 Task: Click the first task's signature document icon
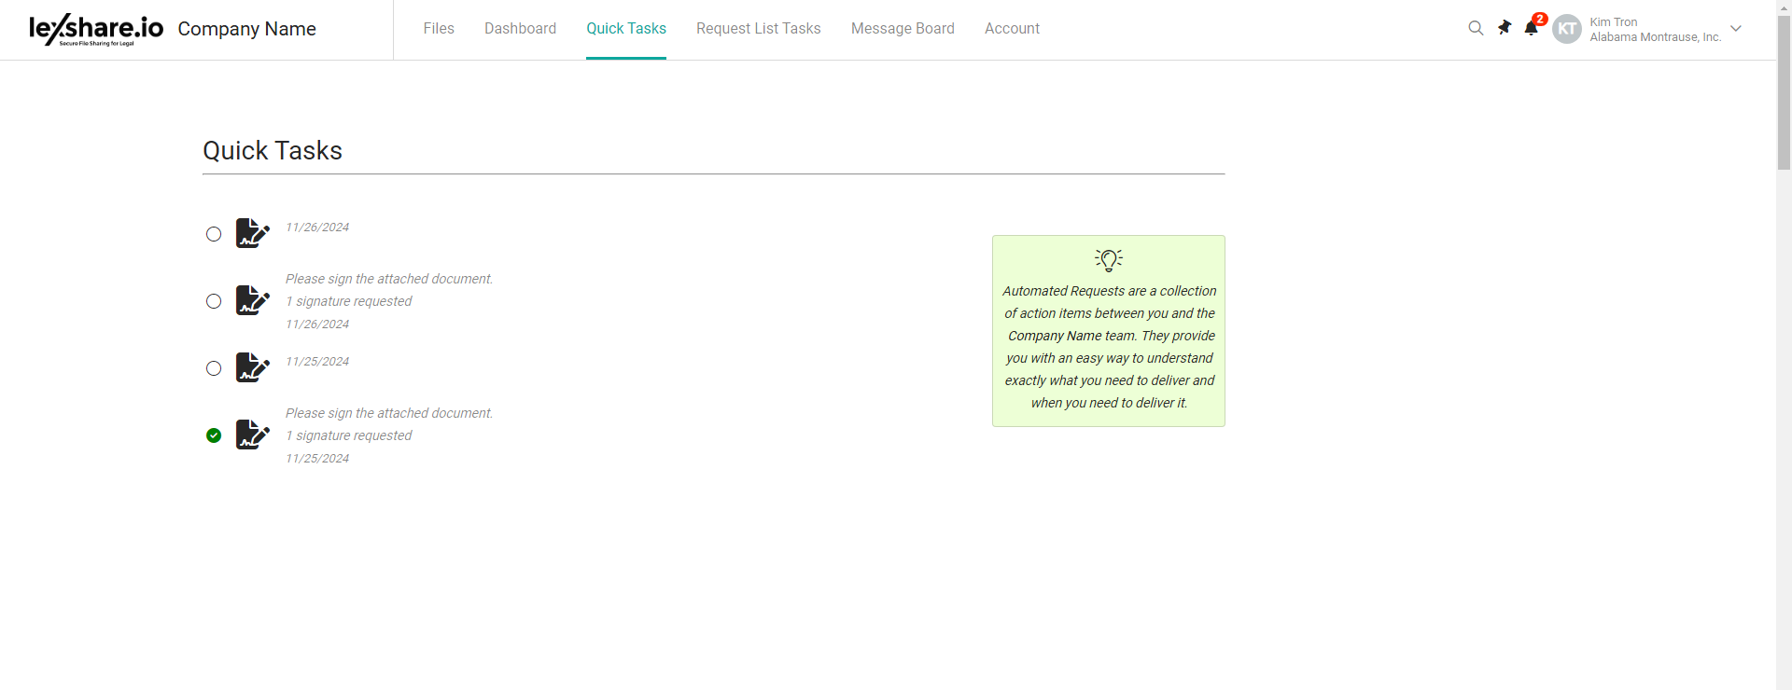click(x=252, y=233)
